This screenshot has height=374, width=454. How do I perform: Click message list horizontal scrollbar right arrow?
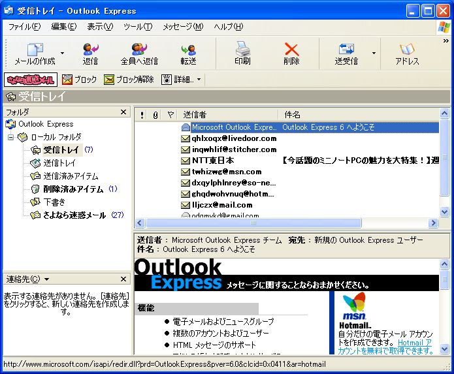(x=433, y=223)
